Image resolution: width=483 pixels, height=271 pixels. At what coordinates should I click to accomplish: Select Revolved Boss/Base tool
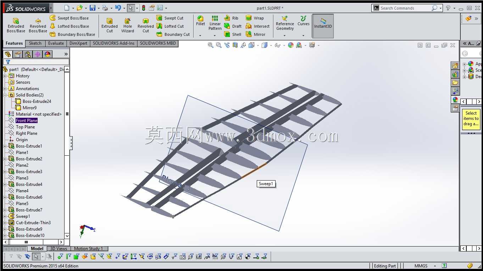pos(38,26)
